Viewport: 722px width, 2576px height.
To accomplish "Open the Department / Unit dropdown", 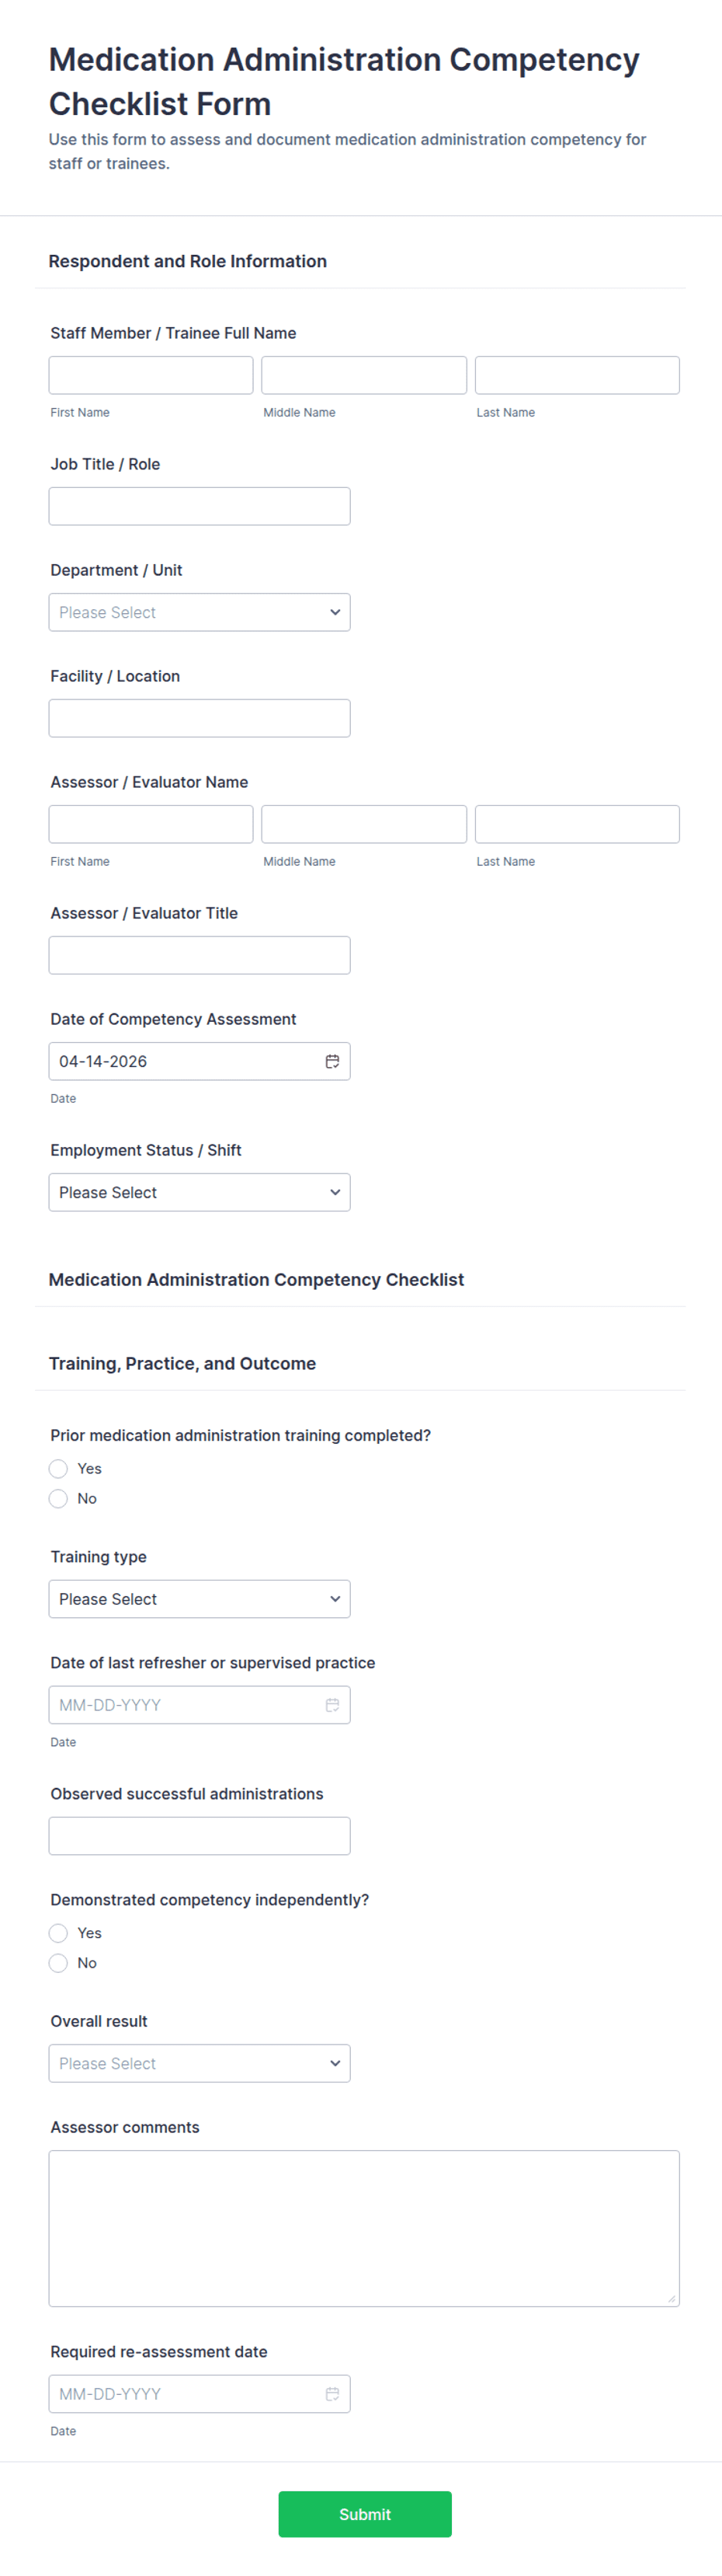I will [x=199, y=612].
